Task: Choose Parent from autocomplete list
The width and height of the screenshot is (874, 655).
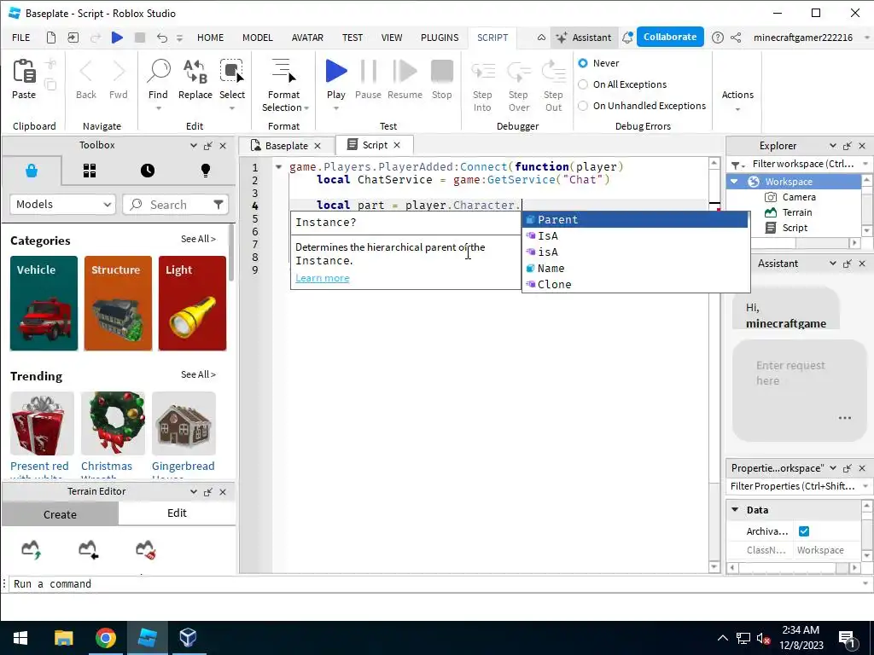Action: [634, 219]
